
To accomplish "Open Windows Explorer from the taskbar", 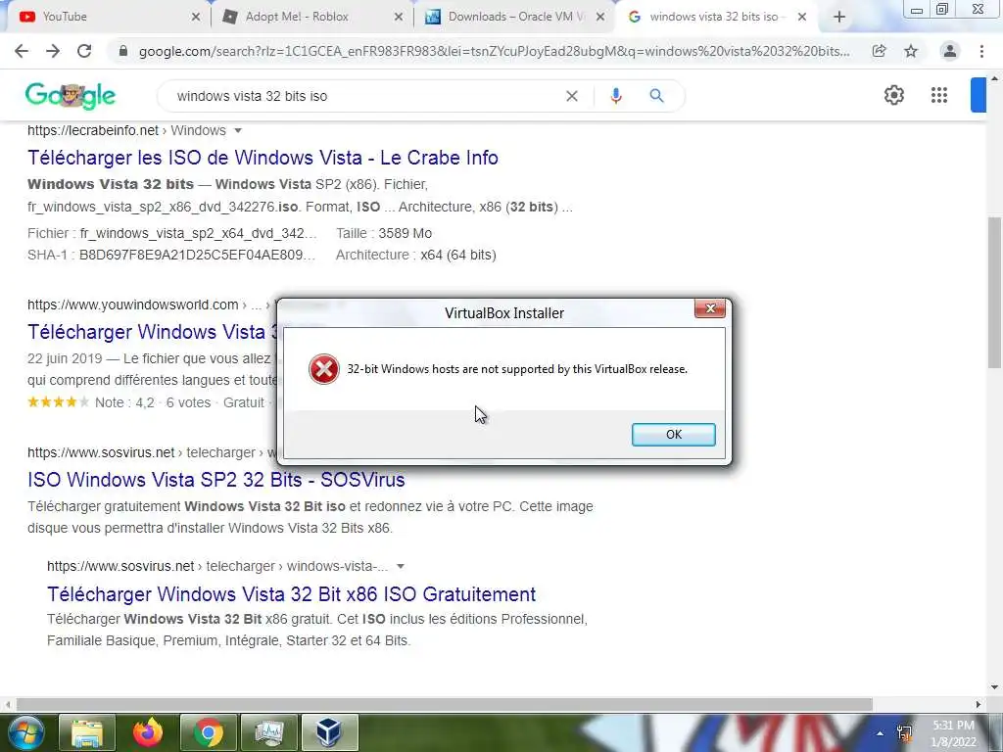I will coord(87,732).
